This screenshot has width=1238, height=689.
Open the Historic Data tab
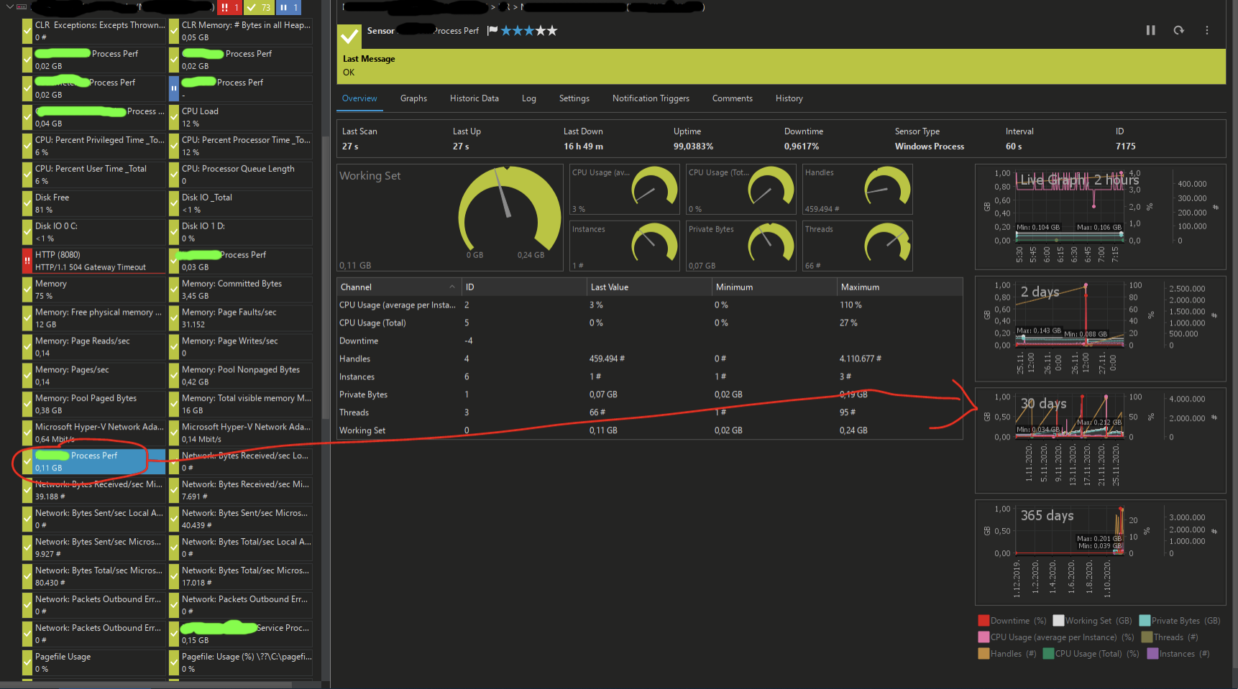pyautogui.click(x=474, y=98)
